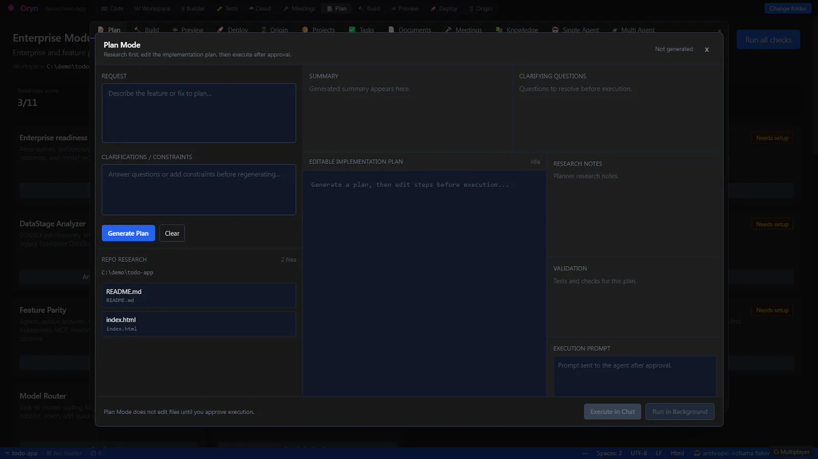Click Needs setup badge for Feature Parity
The width and height of the screenshot is (818, 459).
pos(772,310)
